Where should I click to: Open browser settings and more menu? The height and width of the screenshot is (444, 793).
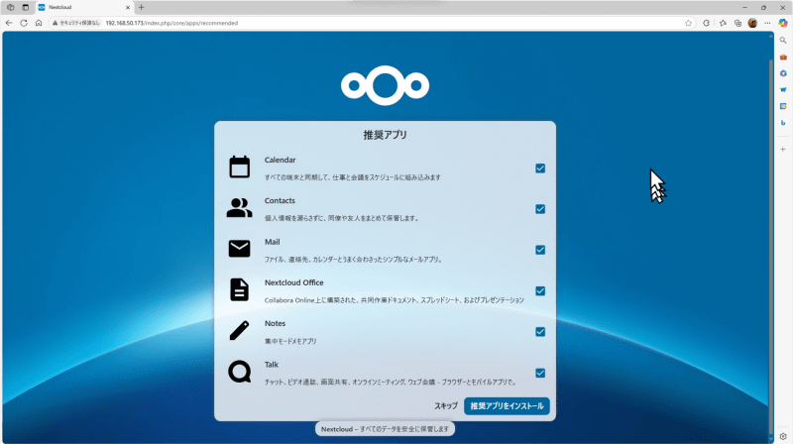767,23
